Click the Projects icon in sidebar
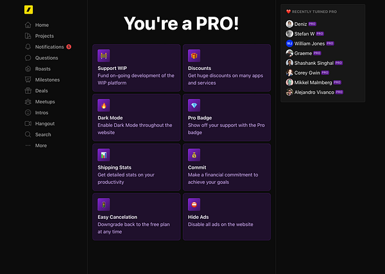This screenshot has height=274, width=385. tap(28, 36)
